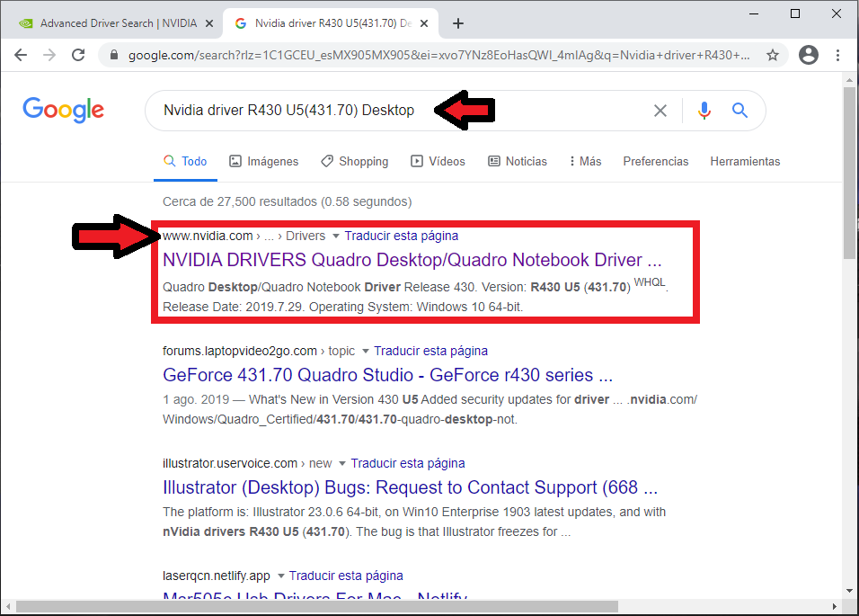Viewport: 859px width, 616px height.
Task: Expand the nvidia.com result dropdown arrow
Action: (336, 236)
